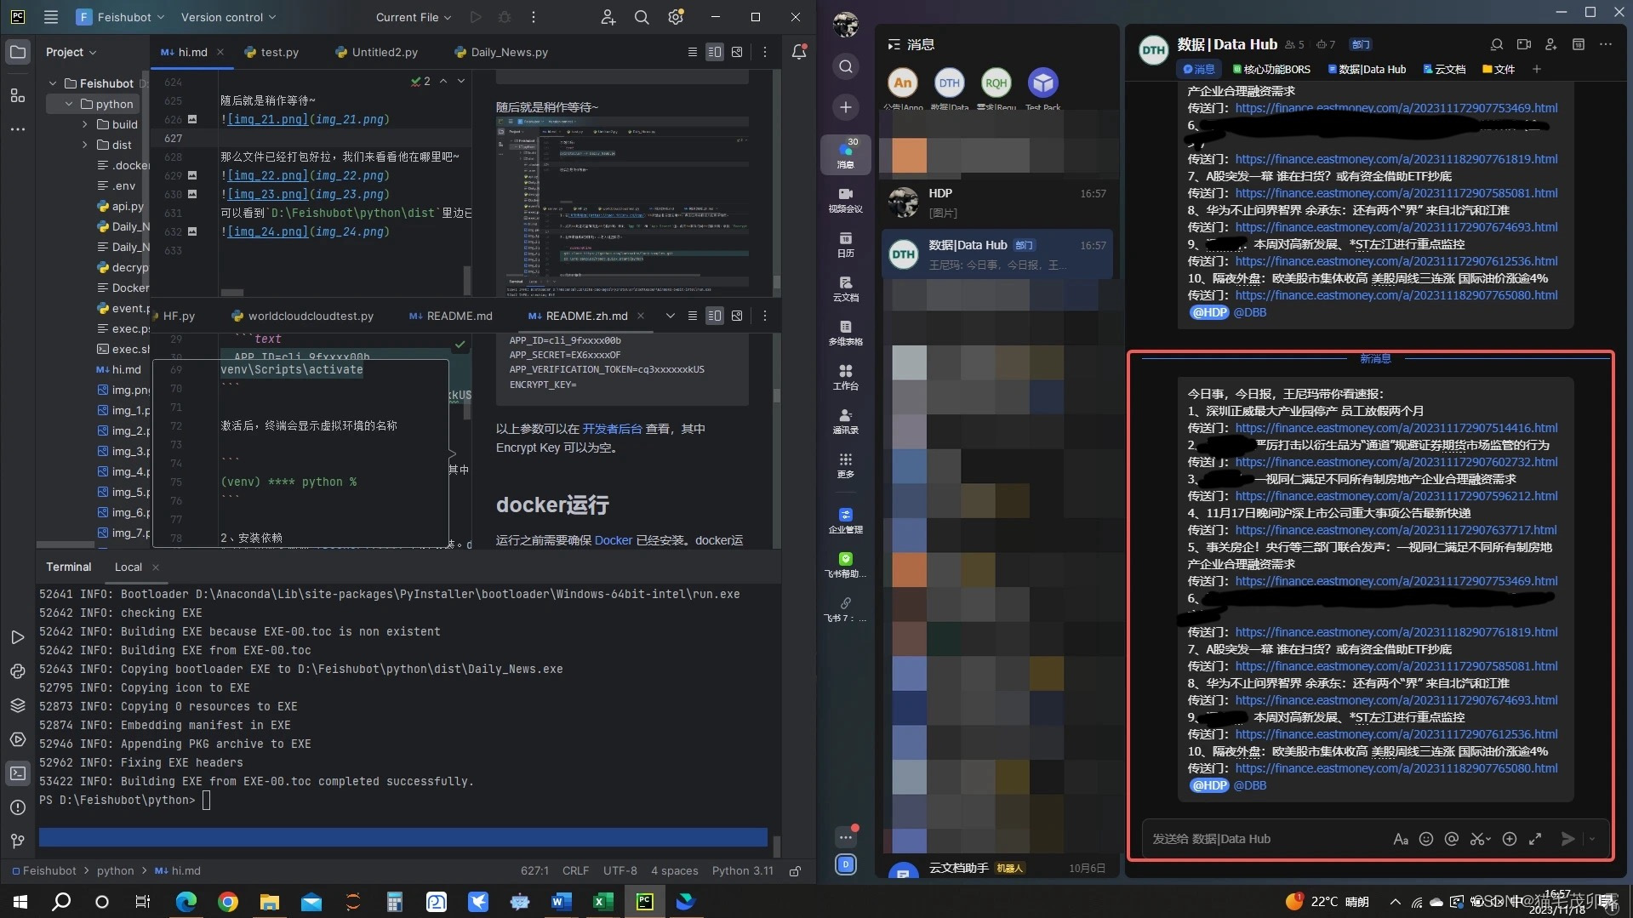
Task: Open Code With Me add-user icon
Action: [608, 17]
